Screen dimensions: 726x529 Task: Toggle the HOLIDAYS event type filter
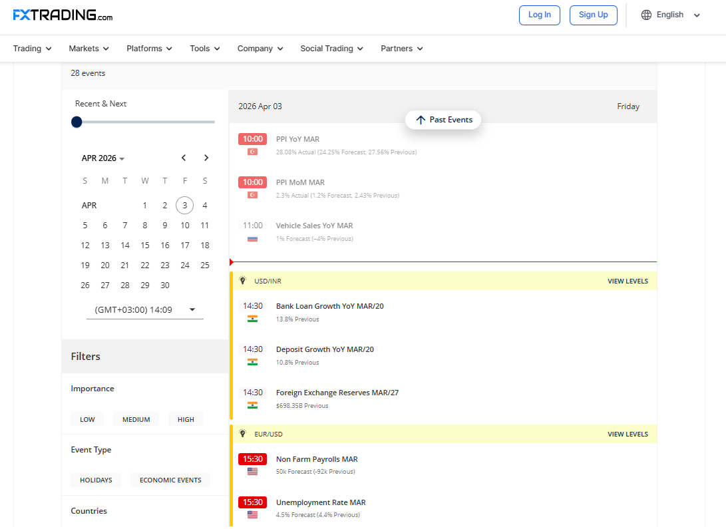click(96, 480)
